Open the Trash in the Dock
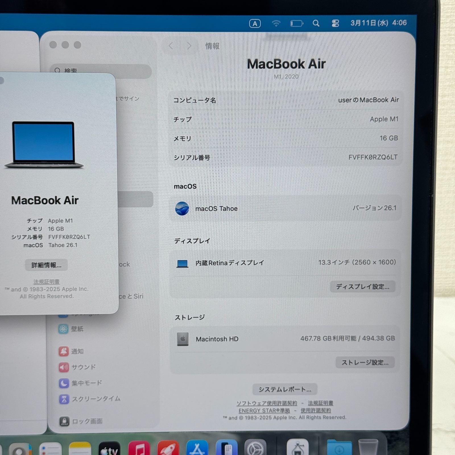The height and width of the screenshot is (455, 455). click(368, 447)
